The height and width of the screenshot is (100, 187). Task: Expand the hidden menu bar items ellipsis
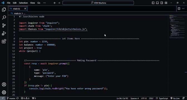click(45, 3)
